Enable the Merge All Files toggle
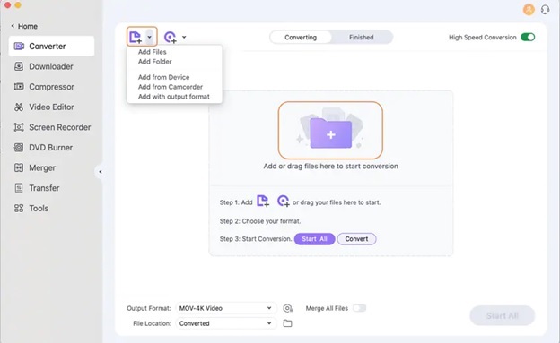This screenshot has height=343, width=560. (359, 308)
